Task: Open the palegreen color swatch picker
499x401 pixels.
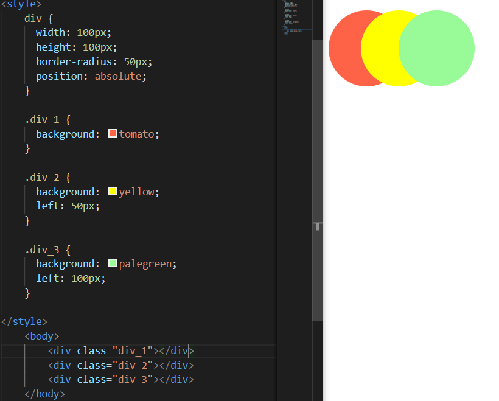Action: [x=113, y=263]
